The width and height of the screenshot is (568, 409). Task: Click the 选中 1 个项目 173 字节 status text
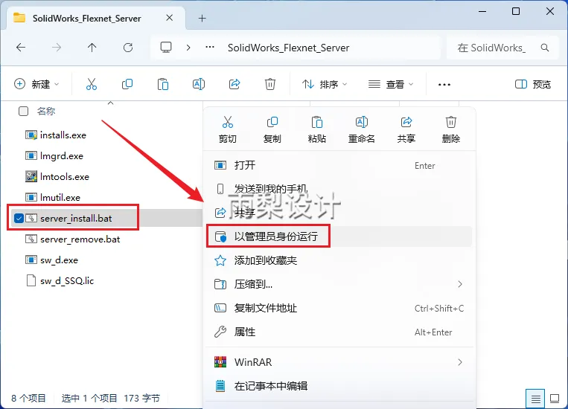tap(111, 399)
